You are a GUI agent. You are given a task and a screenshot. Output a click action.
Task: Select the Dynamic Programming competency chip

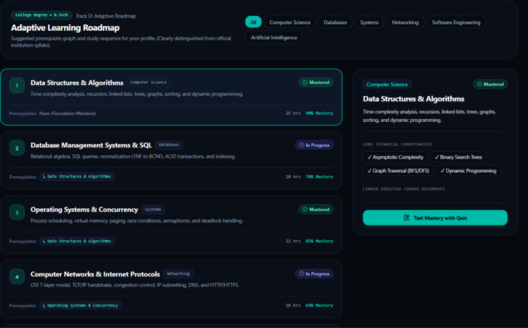coord(468,171)
